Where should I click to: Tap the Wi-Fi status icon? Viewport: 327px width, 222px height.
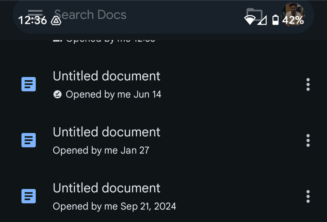(250, 20)
